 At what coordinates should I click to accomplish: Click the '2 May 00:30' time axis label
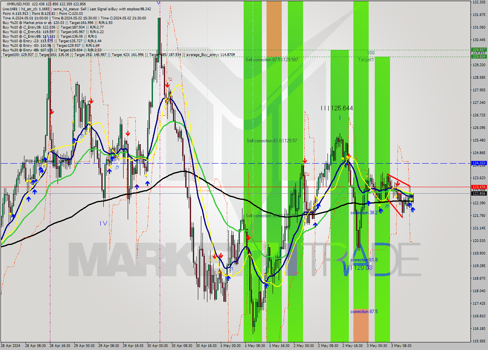tap(304, 346)
